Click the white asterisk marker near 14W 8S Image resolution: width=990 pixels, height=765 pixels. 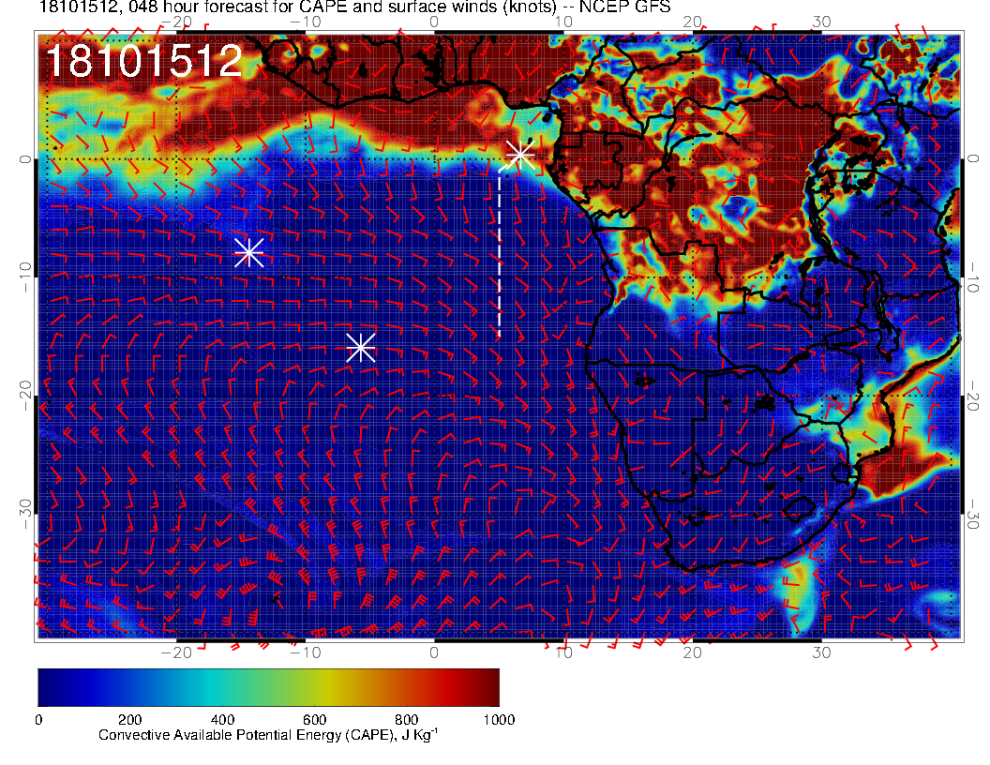pyautogui.click(x=248, y=252)
